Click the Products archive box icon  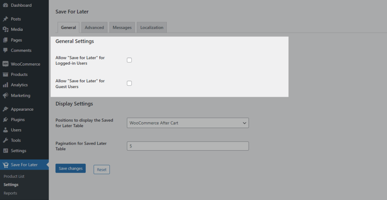point(6,74)
